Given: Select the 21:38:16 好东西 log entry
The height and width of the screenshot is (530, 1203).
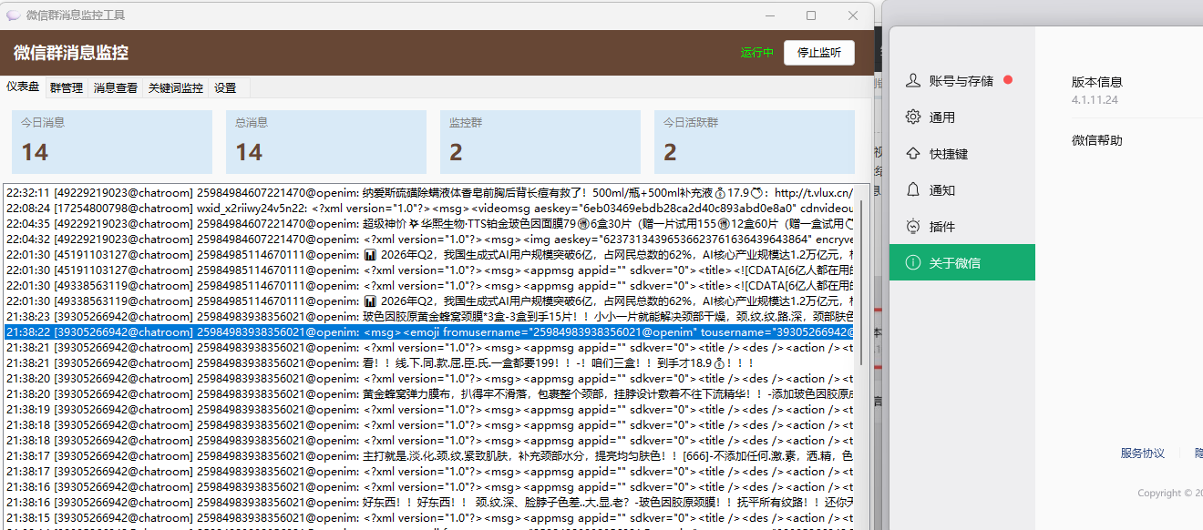Looking at the screenshot, I should (429, 502).
